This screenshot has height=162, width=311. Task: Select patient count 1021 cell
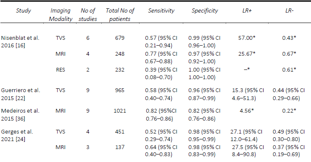click(x=120, y=111)
